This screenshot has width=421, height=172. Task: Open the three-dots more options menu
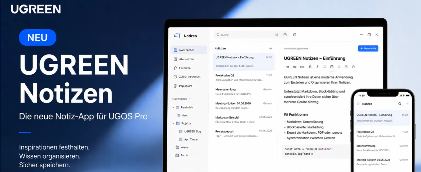tap(361, 35)
